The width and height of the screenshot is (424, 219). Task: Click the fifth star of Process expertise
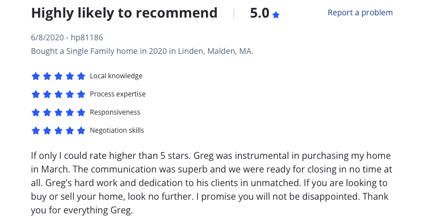[x=81, y=94]
